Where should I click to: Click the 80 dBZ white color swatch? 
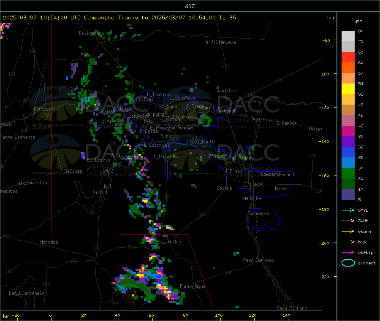[x=348, y=36]
